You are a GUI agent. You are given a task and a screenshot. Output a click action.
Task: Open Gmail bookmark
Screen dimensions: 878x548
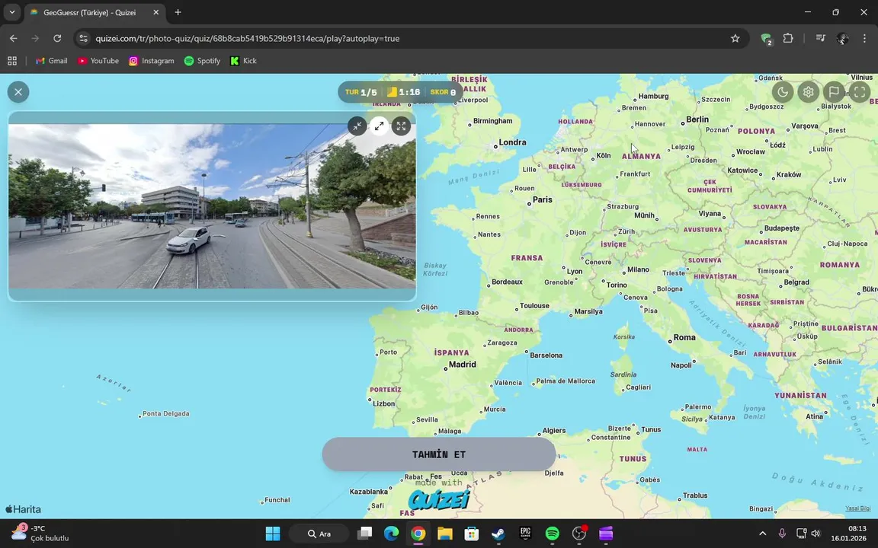pos(51,61)
